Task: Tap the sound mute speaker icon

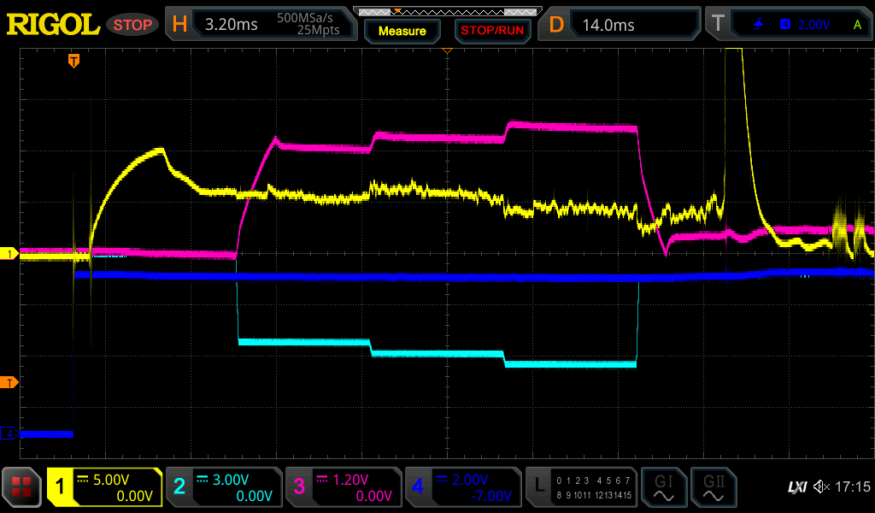Action: point(821,487)
